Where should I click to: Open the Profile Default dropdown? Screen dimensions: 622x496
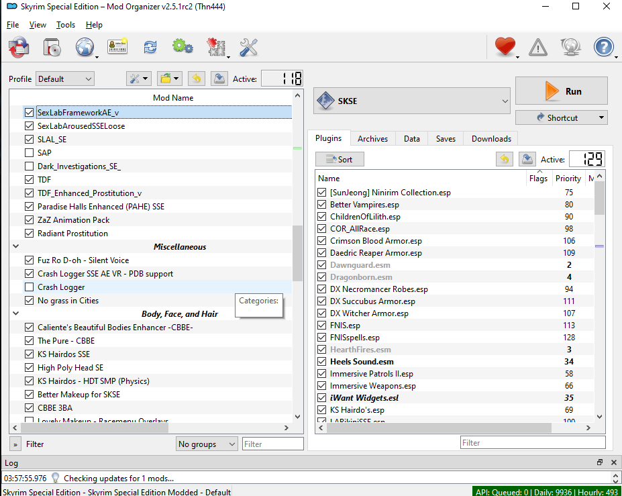tap(64, 79)
